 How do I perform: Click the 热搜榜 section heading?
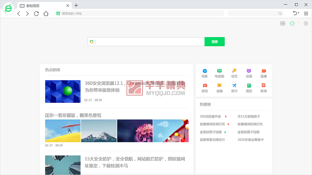coord(205,104)
